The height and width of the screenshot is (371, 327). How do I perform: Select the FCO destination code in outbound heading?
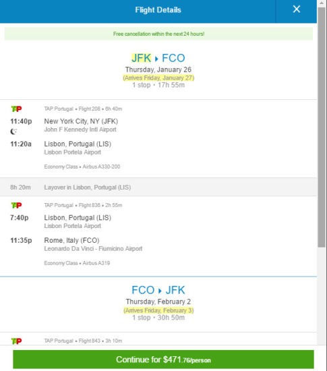point(173,58)
